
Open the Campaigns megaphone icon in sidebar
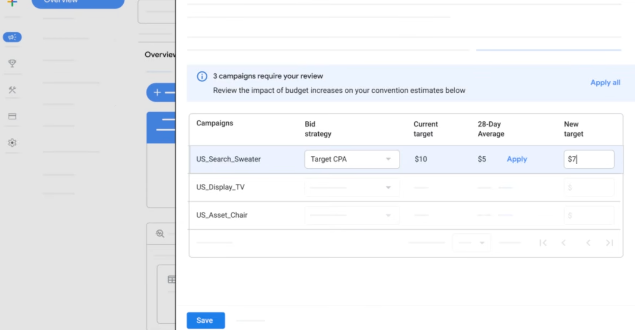[12, 37]
